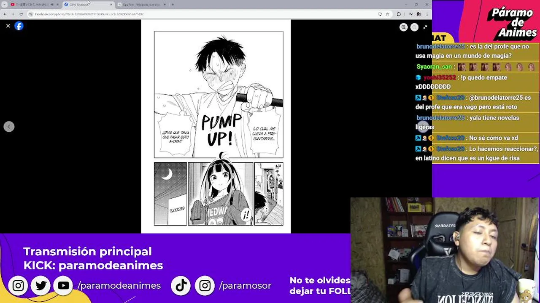The image size is (540, 303).
Task: Open the browser extensions puzzle icon
Action: coord(399,14)
